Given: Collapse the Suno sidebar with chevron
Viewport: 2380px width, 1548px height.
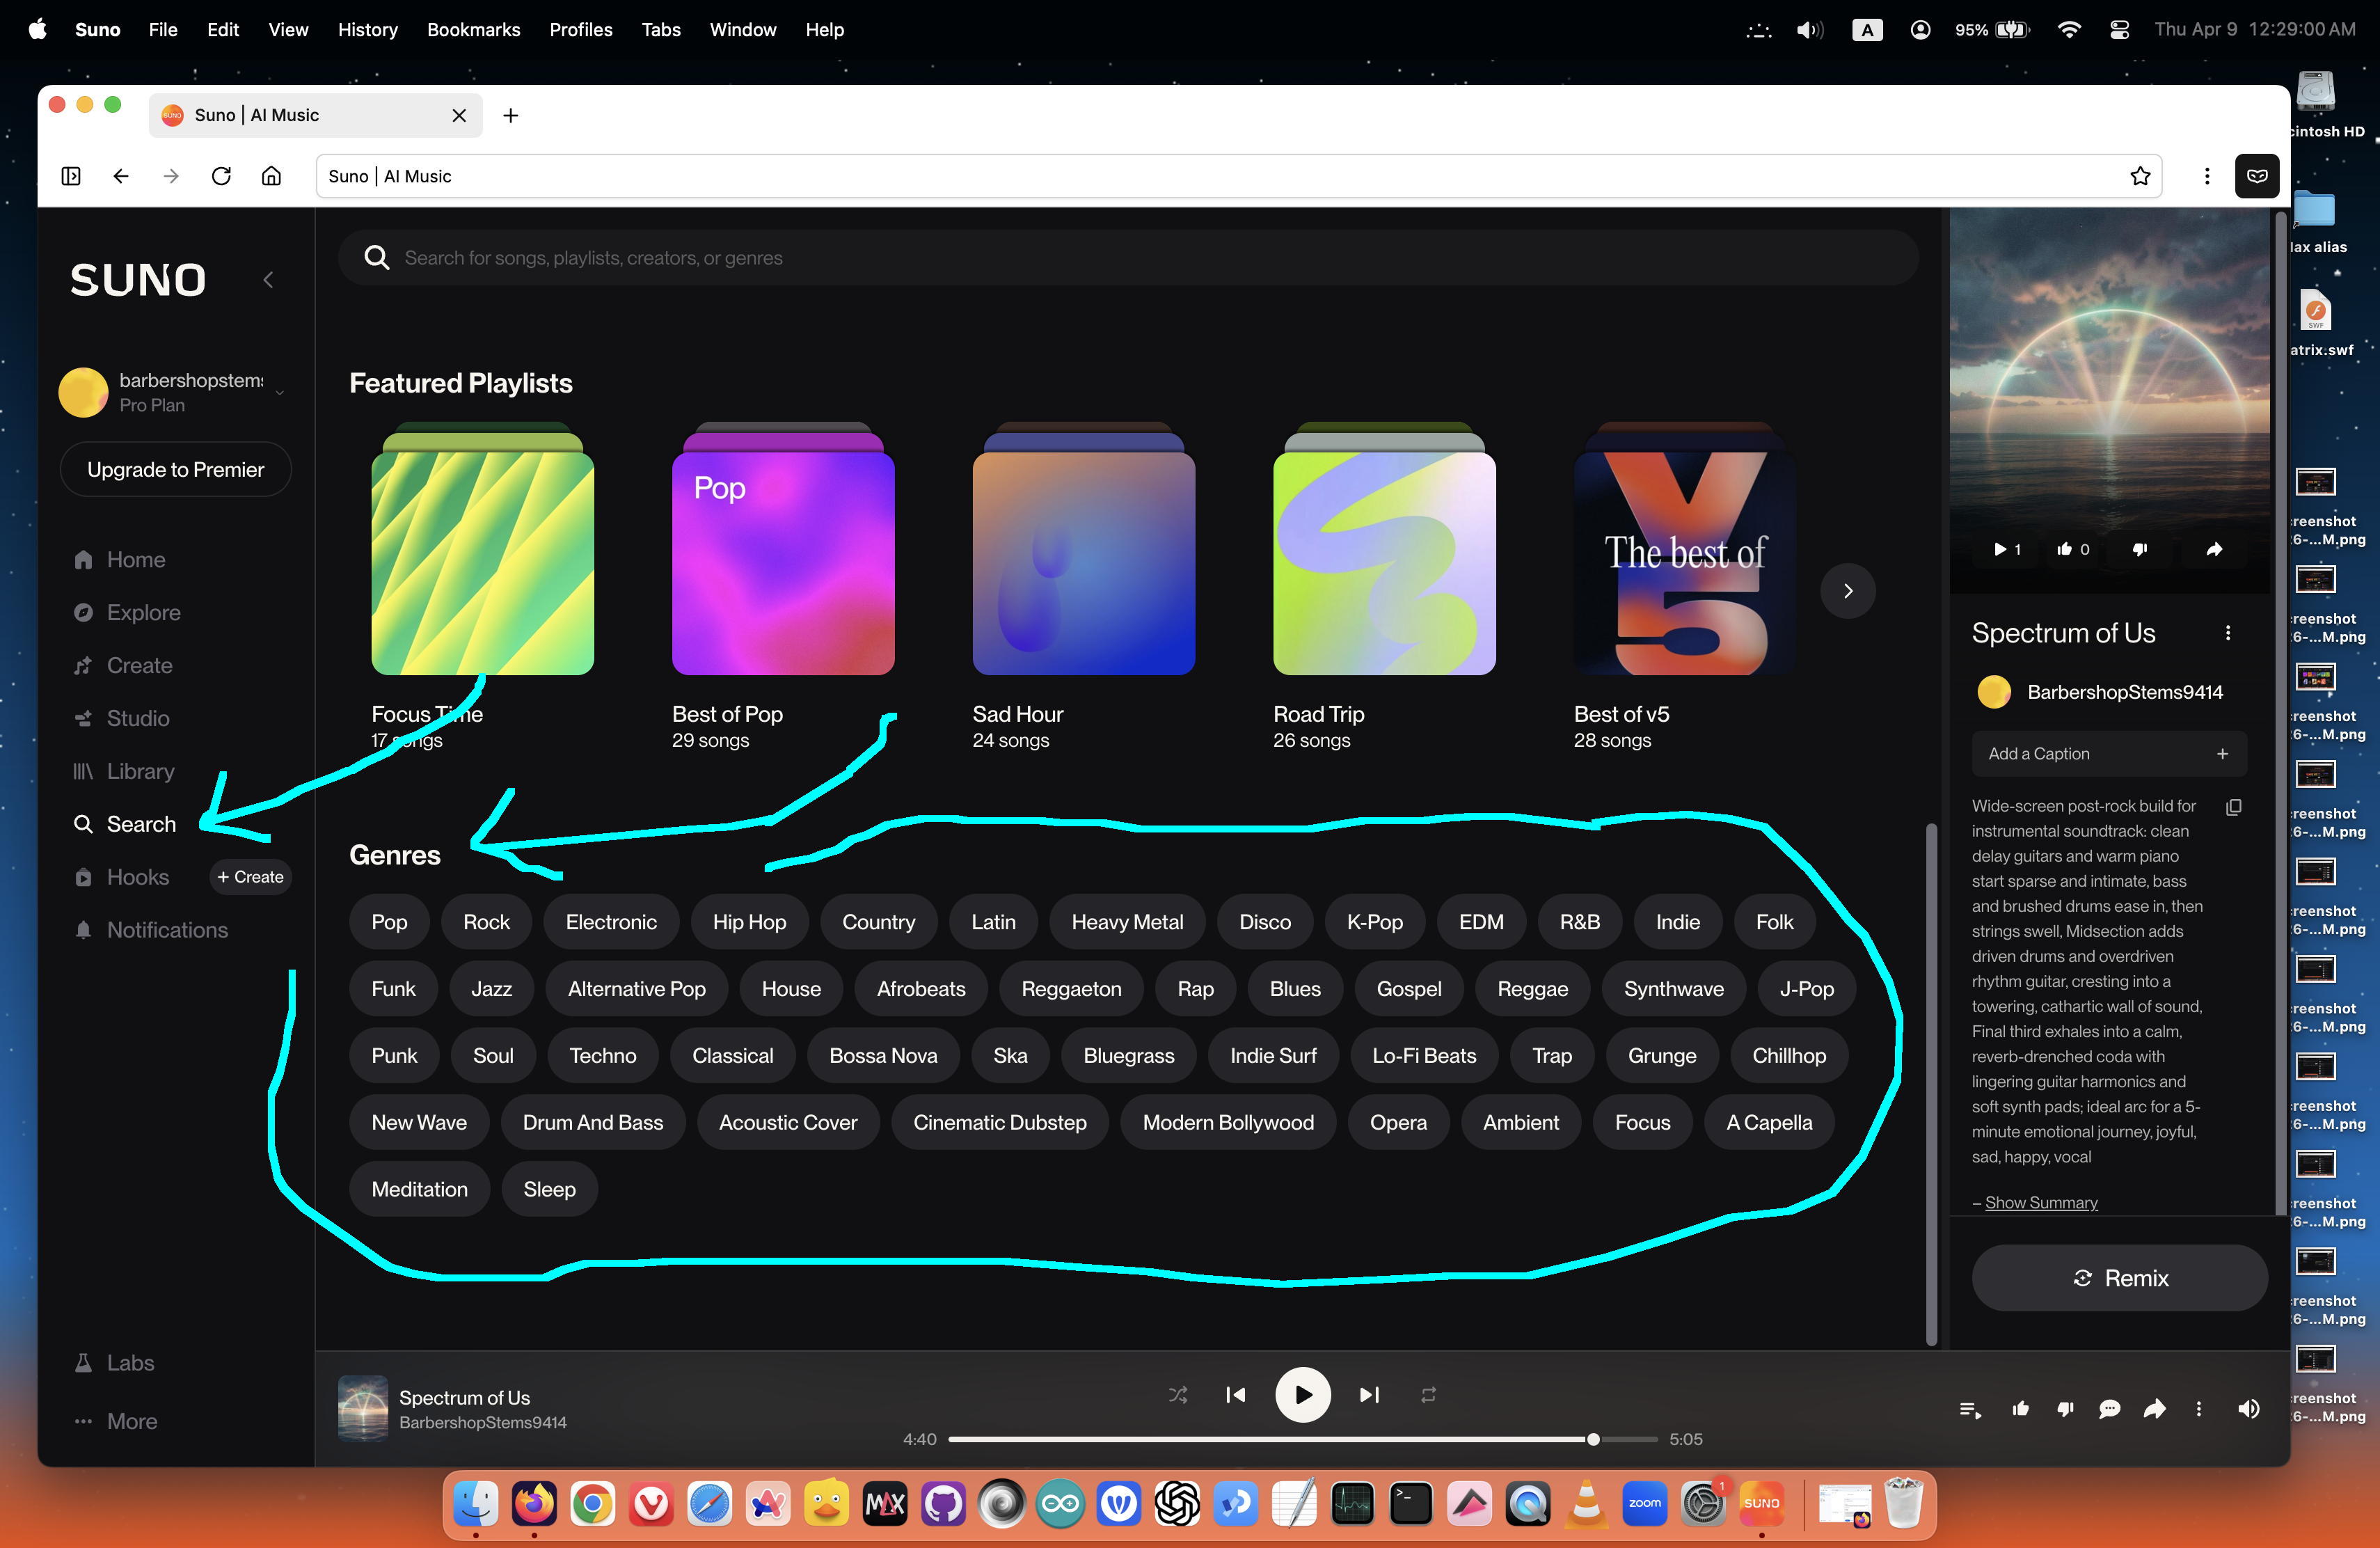Looking at the screenshot, I should 268,280.
